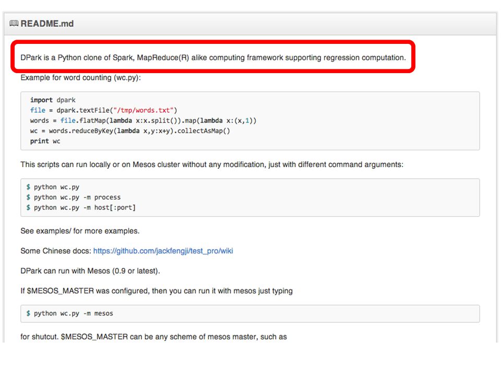Click the '$MESOS_MASTER was configured' sentence
The height and width of the screenshot is (376, 501).
click(157, 291)
